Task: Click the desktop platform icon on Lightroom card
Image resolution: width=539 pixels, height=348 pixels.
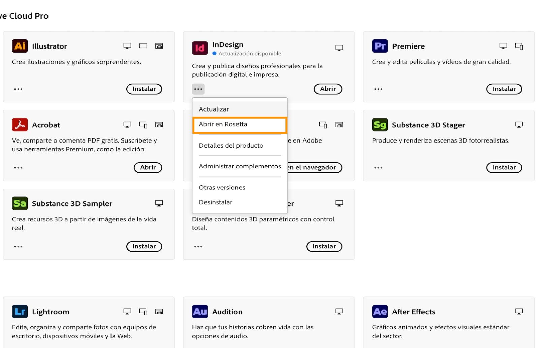Action: click(x=127, y=311)
